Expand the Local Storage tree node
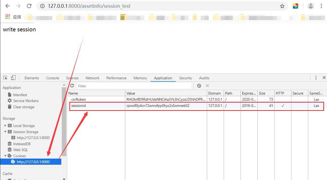The height and width of the screenshot is (180, 327). click(5, 126)
